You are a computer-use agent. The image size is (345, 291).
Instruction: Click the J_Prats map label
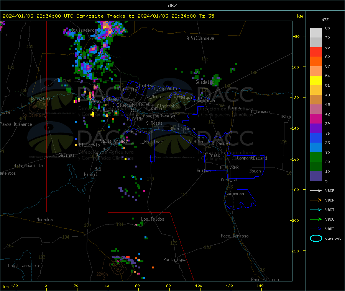212,155
